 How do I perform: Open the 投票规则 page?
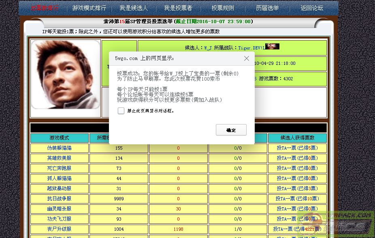(x=223, y=8)
